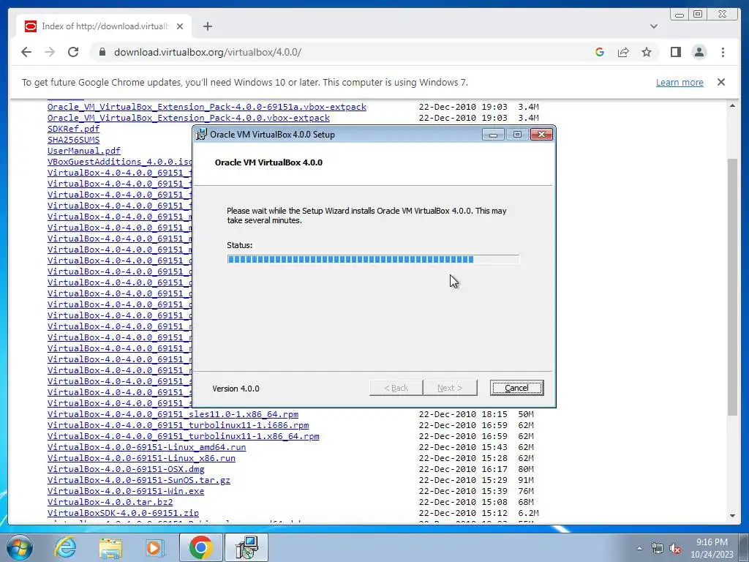Screen dimensions: 749x562
Task: Reload the page in Chrome
Action: tap(73, 52)
